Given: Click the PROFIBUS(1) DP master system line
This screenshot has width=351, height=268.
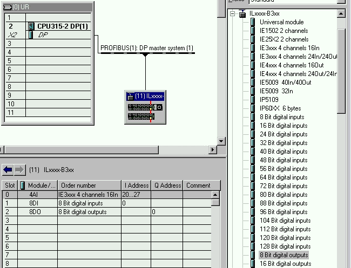Looking at the screenshot, I should (148, 53).
